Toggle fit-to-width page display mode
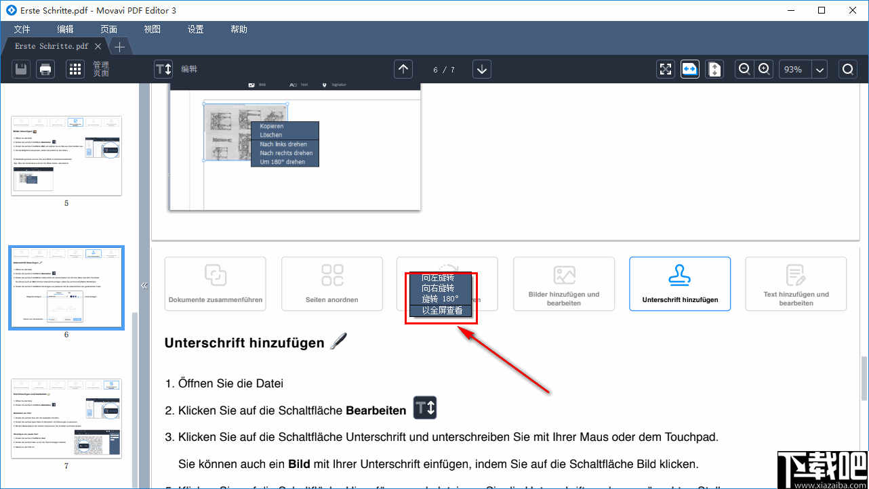Image resolution: width=869 pixels, height=489 pixels. 689,68
